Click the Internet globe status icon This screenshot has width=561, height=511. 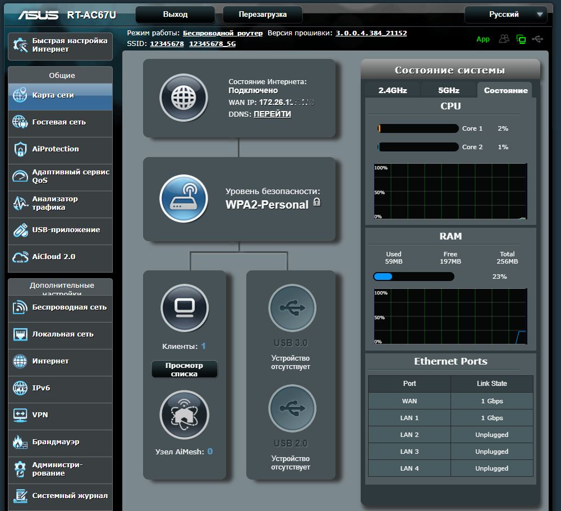coord(183,98)
